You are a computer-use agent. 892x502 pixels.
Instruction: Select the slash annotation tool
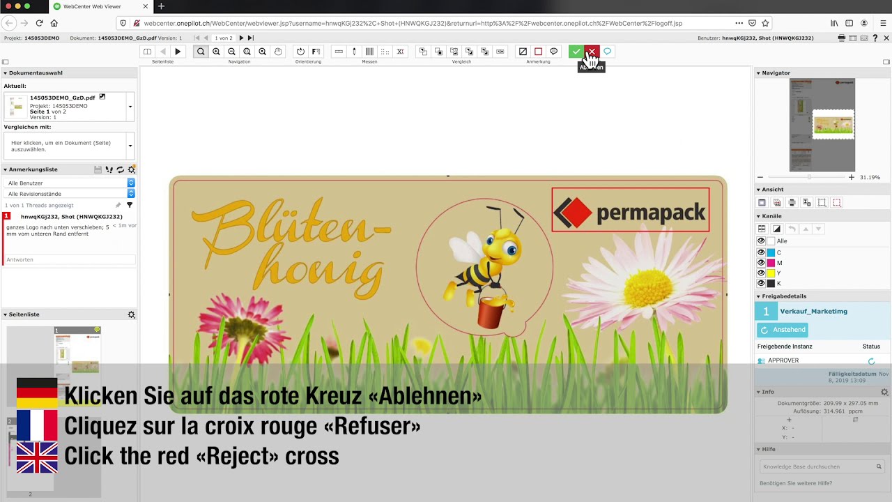[x=523, y=52]
